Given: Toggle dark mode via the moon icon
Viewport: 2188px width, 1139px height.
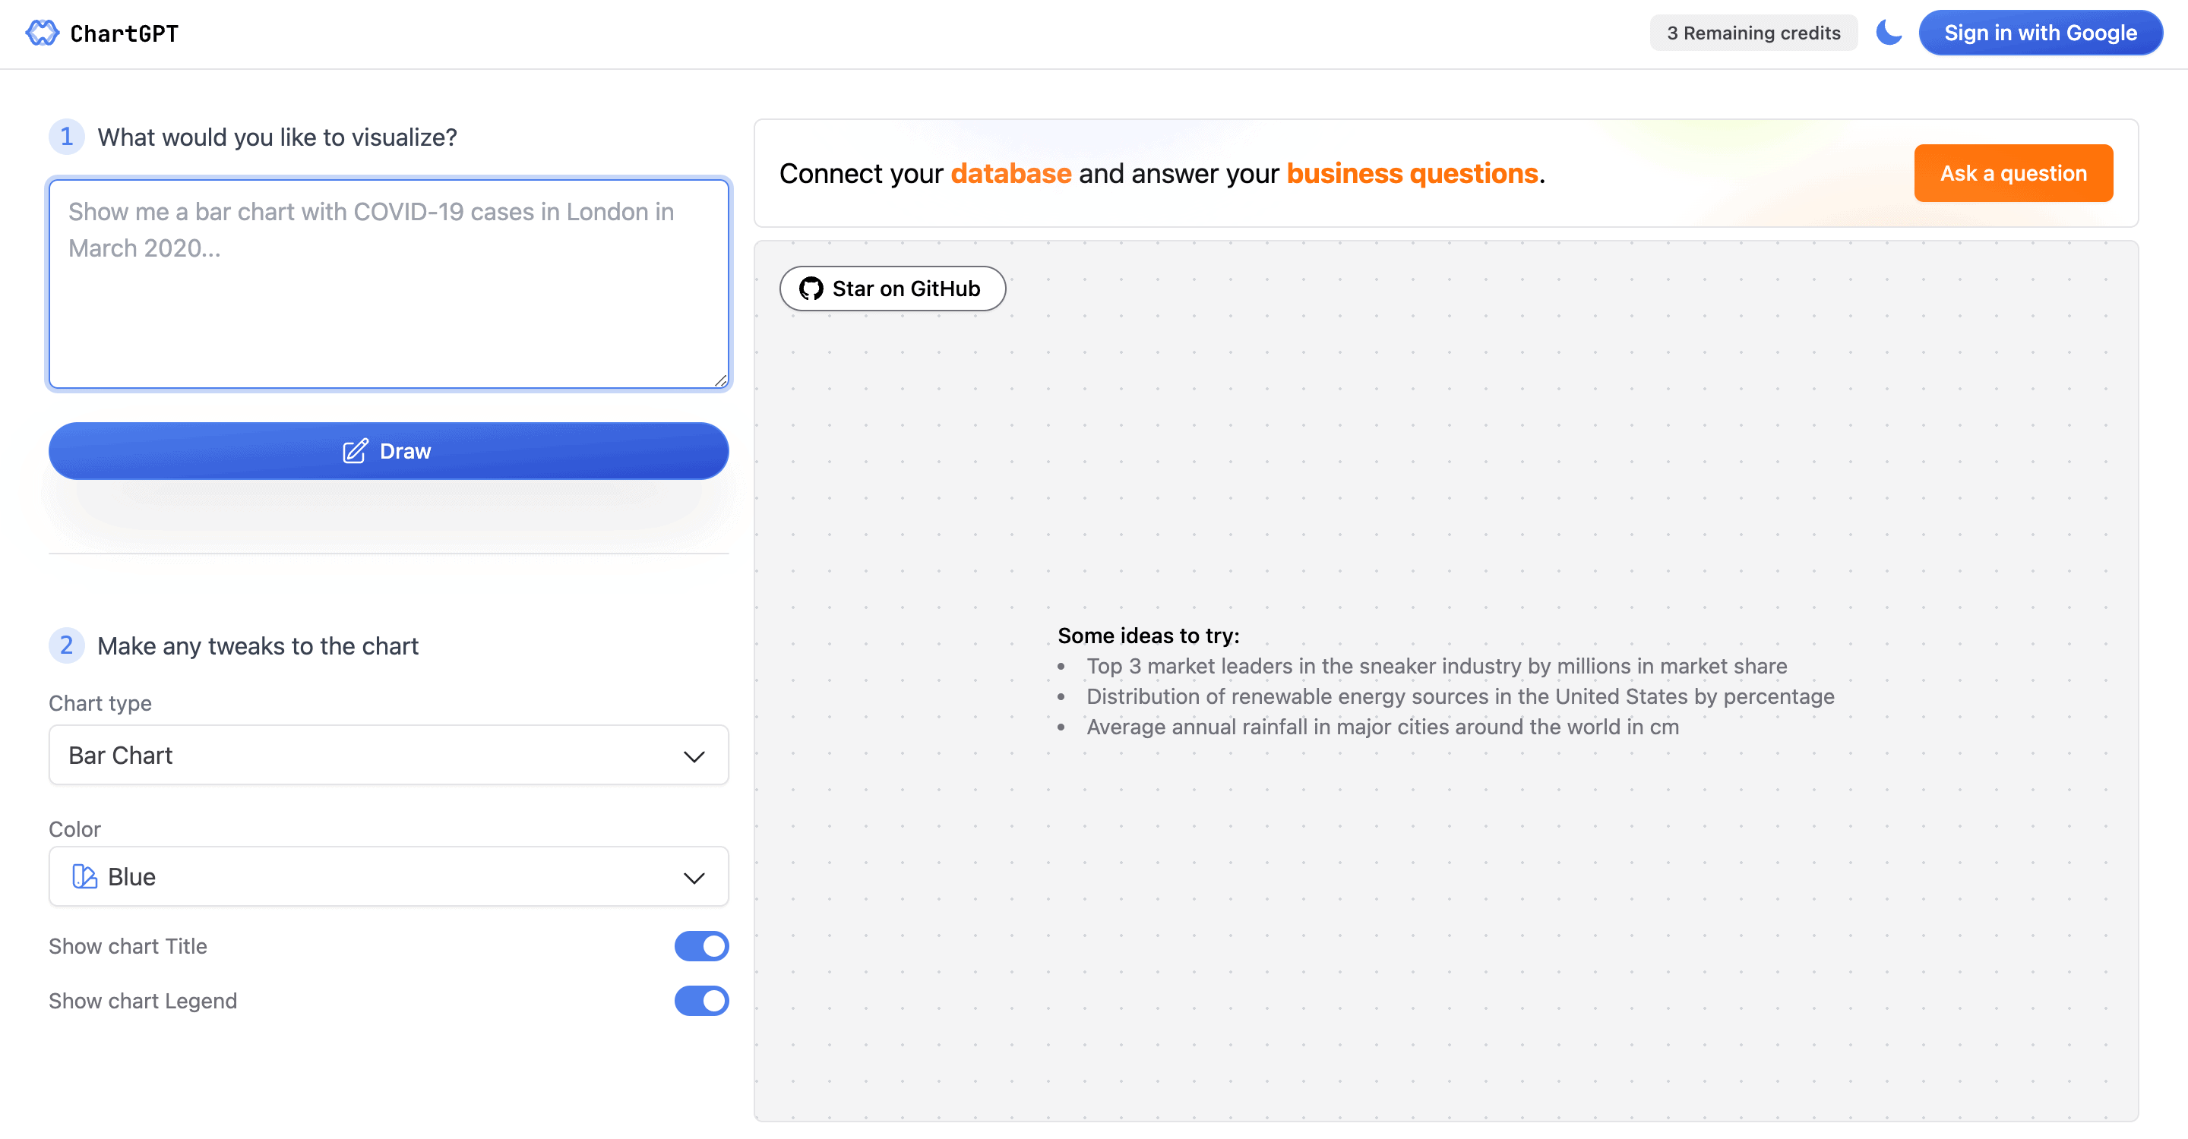Looking at the screenshot, I should point(1889,32).
